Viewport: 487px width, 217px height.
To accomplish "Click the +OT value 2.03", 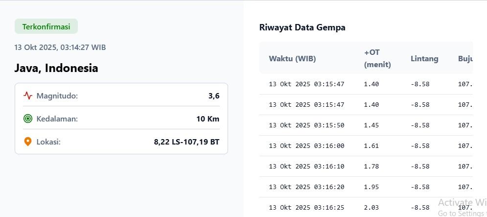I will pyautogui.click(x=371, y=208).
